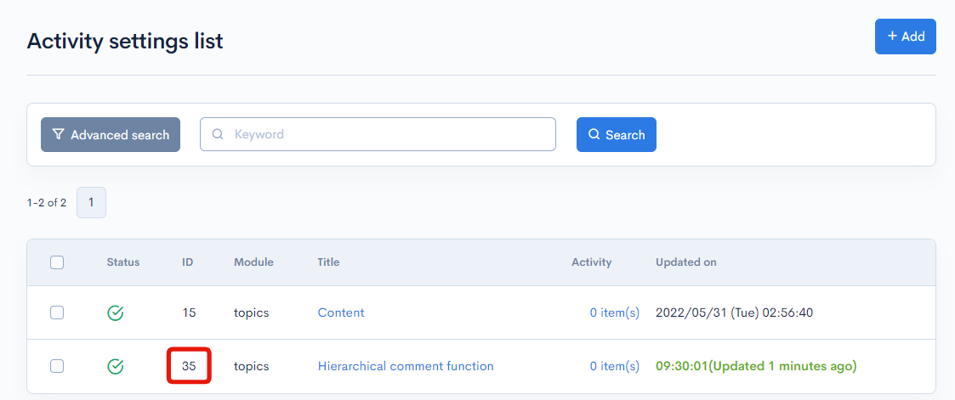Select the checkbox for Hierarchical comment function row
Screen dimensions: 955x400
tap(57, 366)
